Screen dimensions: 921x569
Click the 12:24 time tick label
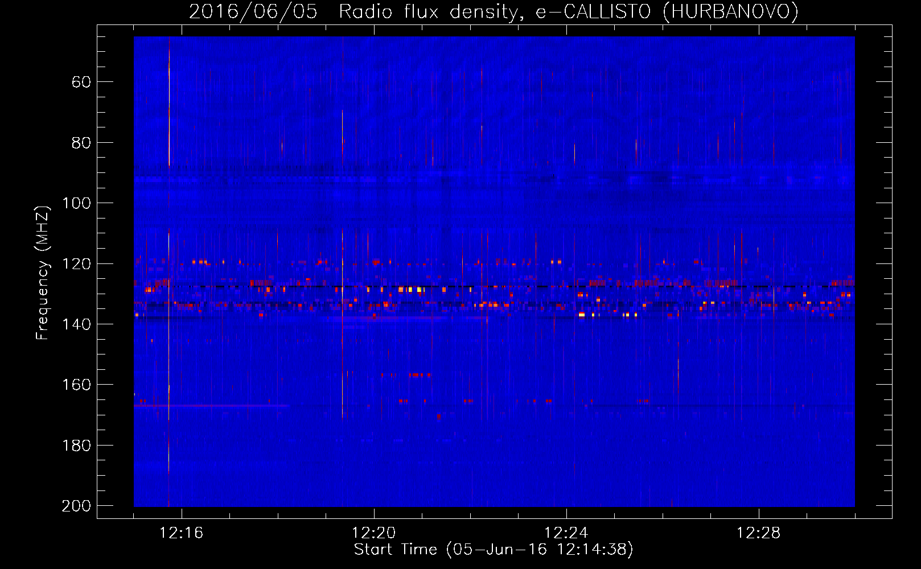(x=566, y=533)
